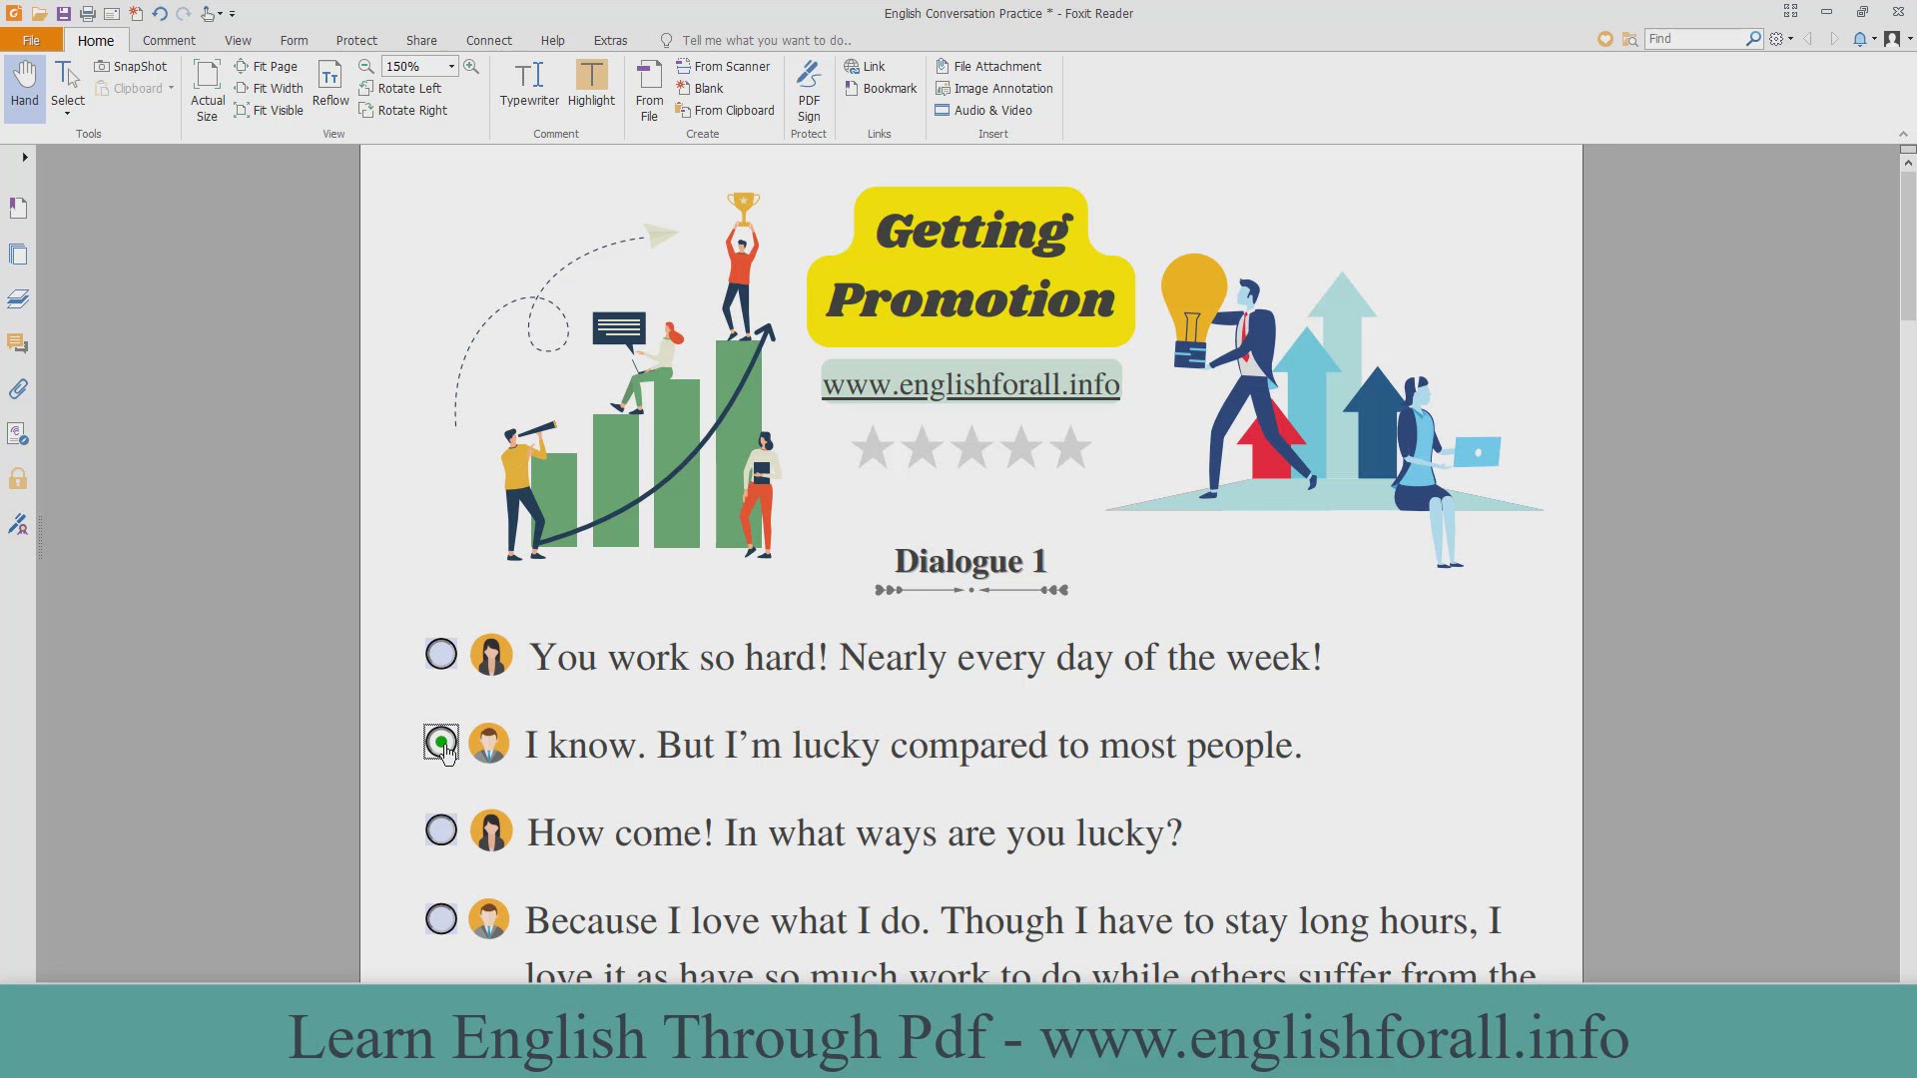
Task: Select the Typewriter tool
Action: pyautogui.click(x=529, y=84)
